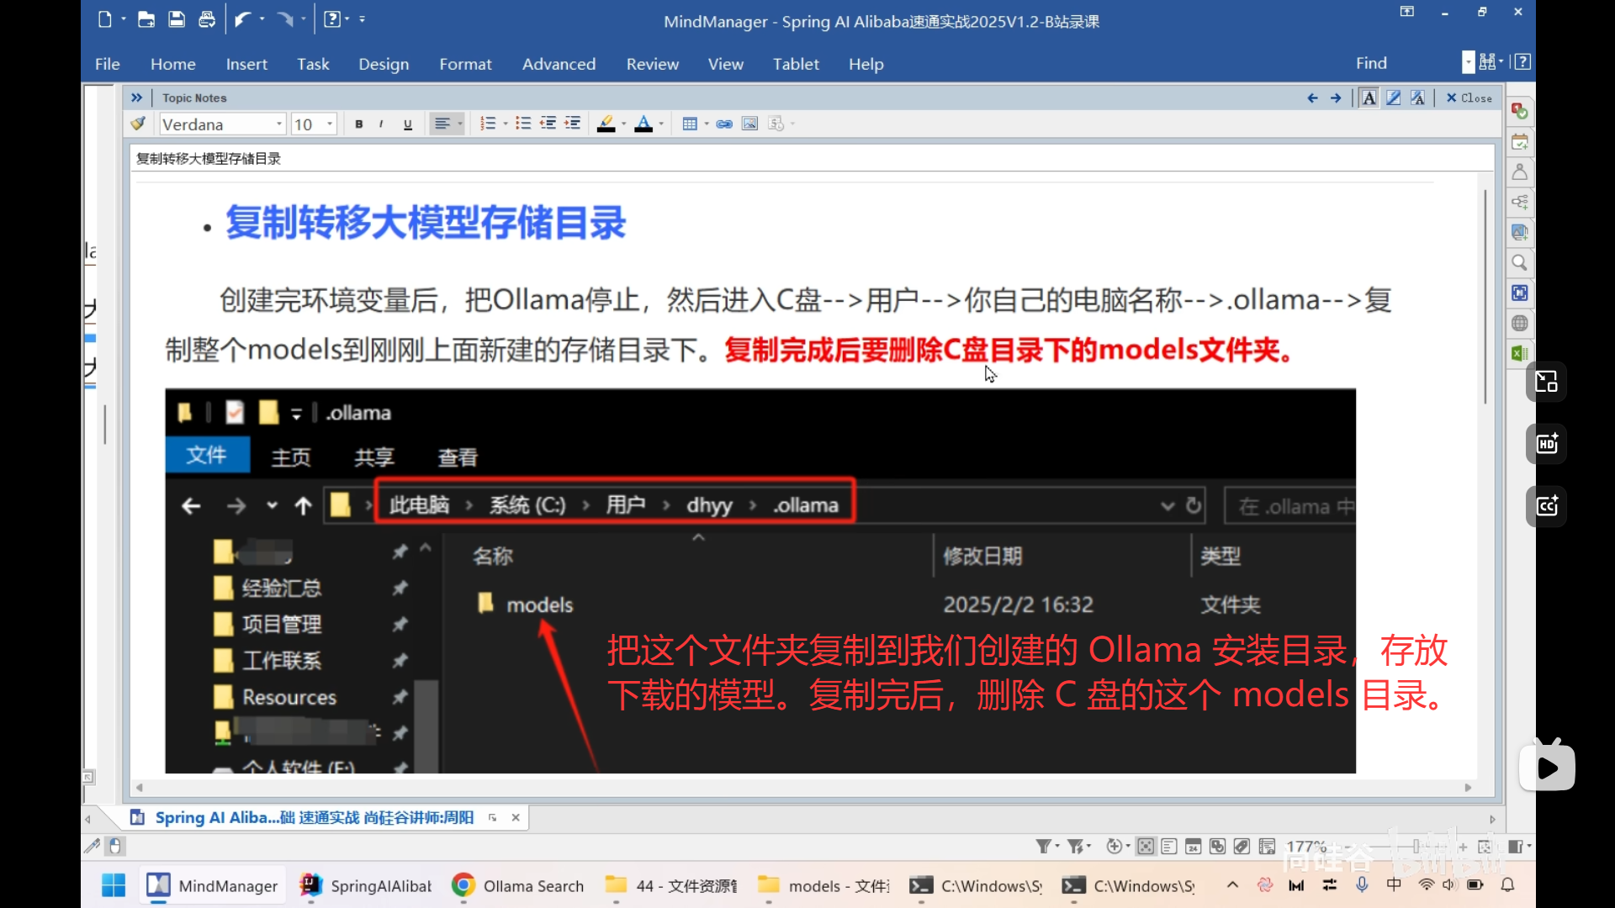
Task: Select the numbered list toggle
Action: coord(488,124)
